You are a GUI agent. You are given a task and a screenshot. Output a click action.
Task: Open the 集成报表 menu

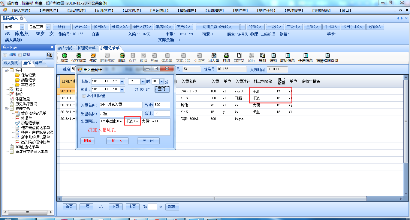tap(322, 10)
